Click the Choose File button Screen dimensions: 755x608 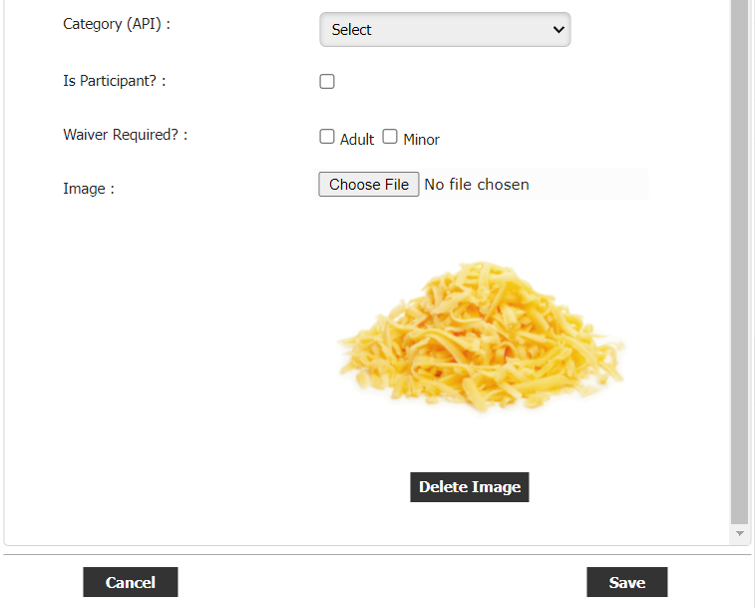coord(369,185)
